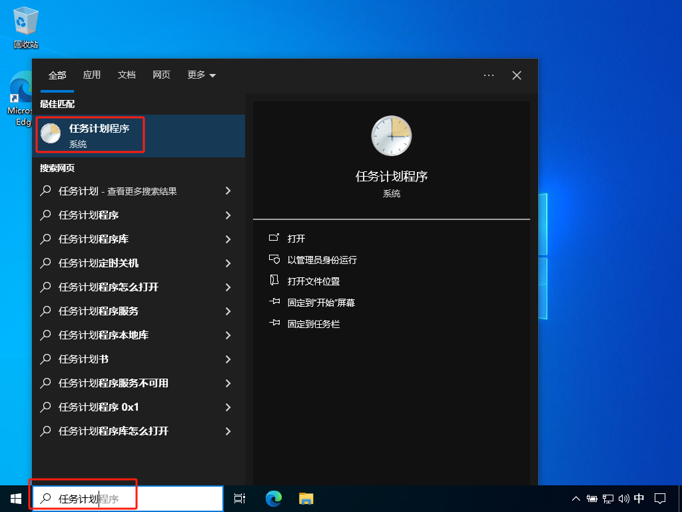Choose 打开文件位置 in the actions list
The height and width of the screenshot is (512, 682).
click(x=313, y=281)
